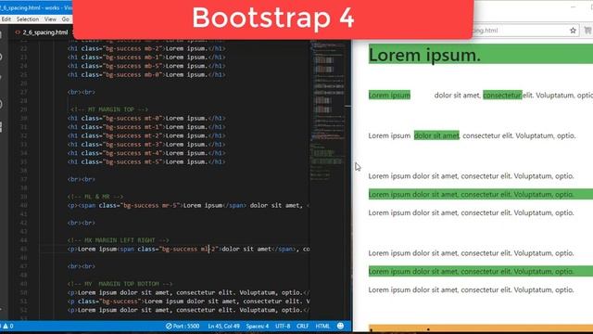Screen dimensions: 593x334
Task: Click the span line with class mr-5
Action: [x=188, y=205]
